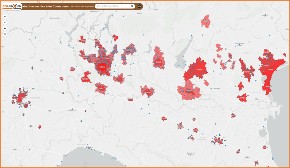Click the search magnifier icon

(132, 6)
